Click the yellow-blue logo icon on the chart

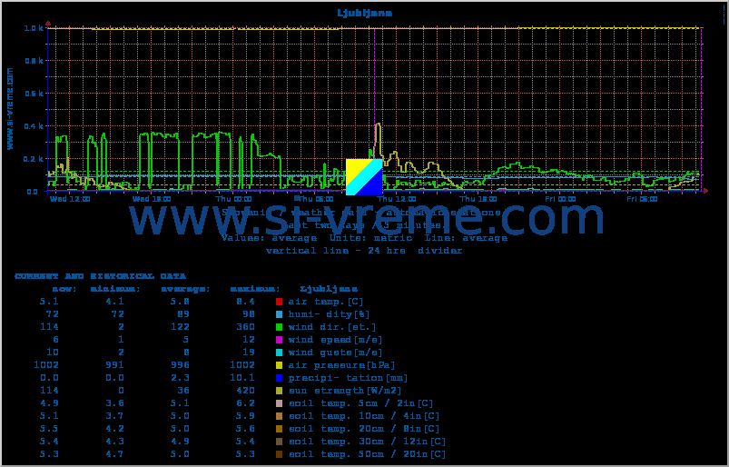click(x=364, y=177)
